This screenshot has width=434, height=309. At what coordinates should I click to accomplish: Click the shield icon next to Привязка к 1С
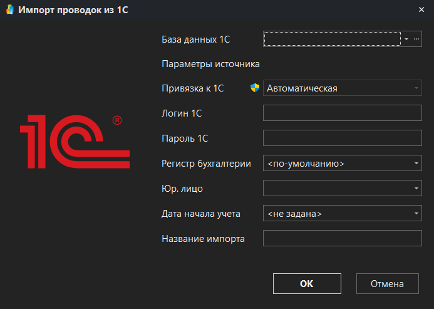[255, 88]
